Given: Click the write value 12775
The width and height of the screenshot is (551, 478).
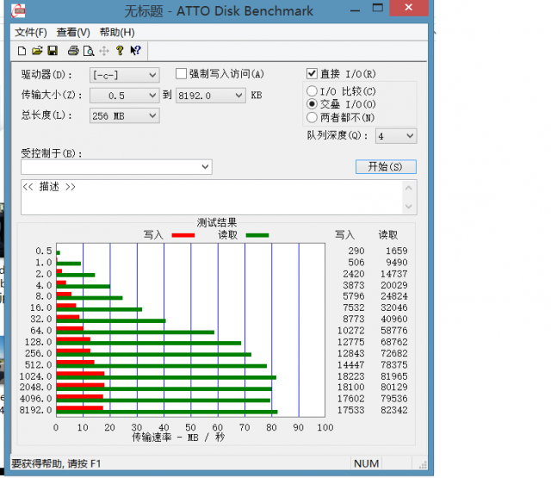Looking at the screenshot, I should 351,342.
